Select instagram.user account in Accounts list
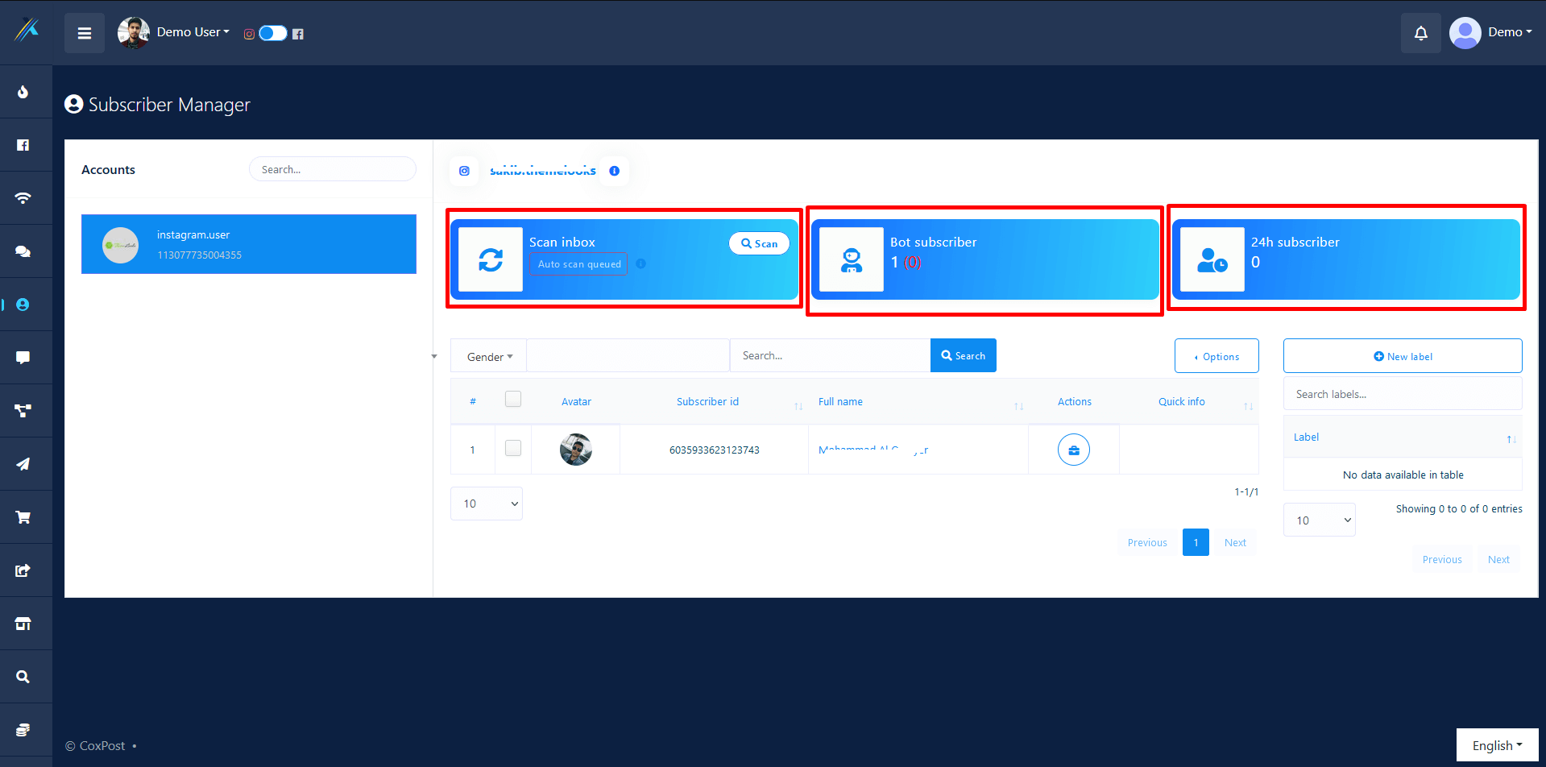Viewport: 1546px width, 767px height. tap(248, 244)
